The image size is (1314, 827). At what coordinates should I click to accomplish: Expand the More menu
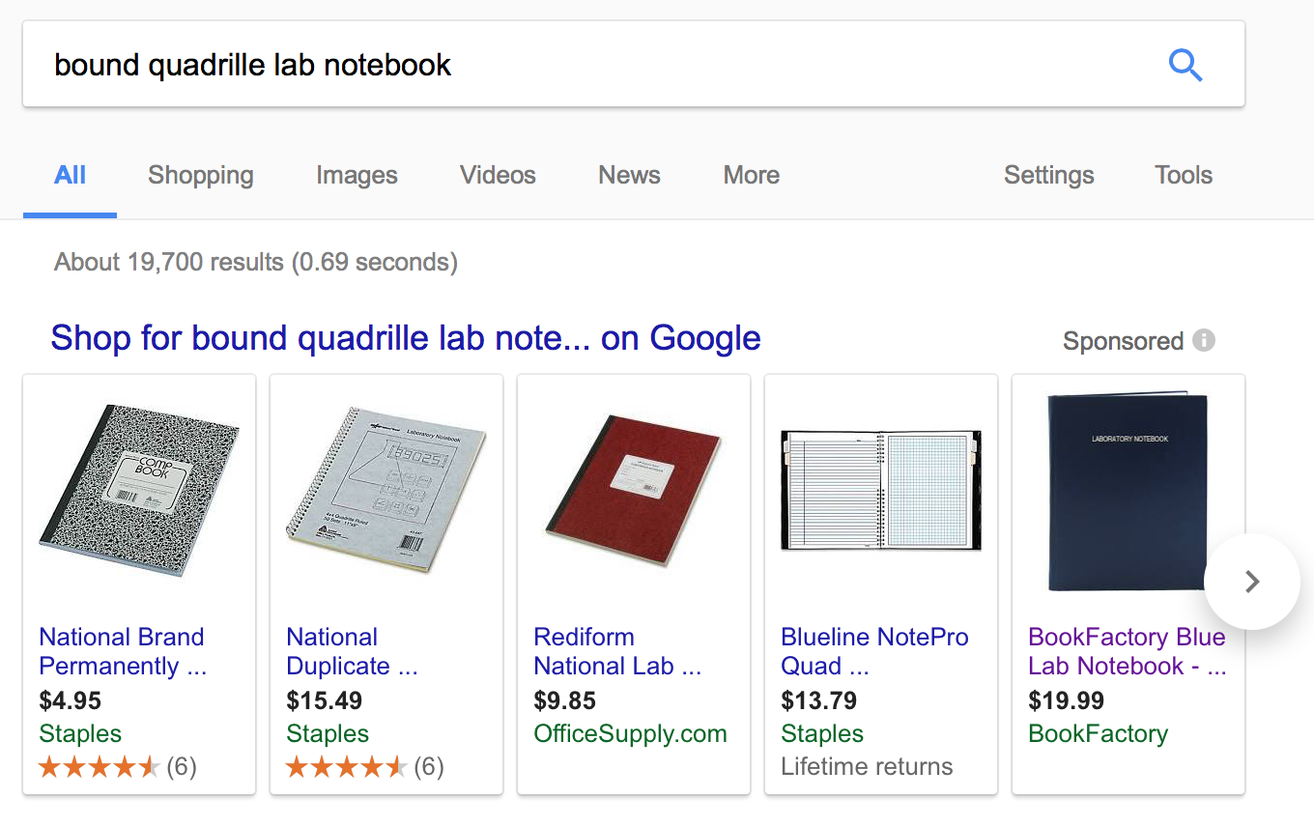coord(752,175)
